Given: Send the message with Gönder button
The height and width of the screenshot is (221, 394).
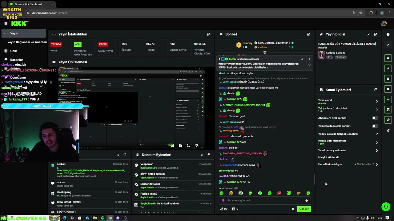Looking at the screenshot, I should [304, 209].
